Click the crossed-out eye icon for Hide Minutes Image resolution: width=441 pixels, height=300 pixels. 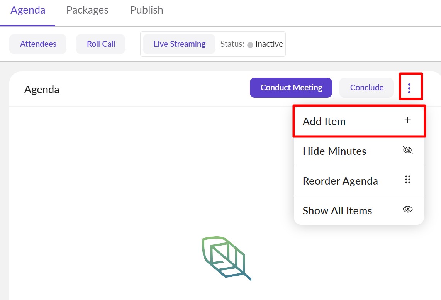tap(407, 151)
